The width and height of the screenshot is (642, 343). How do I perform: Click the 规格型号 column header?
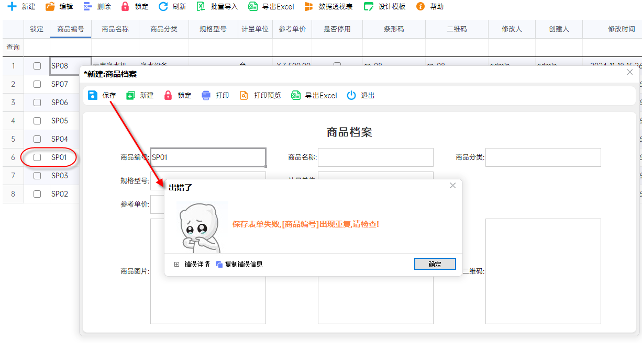tap(213, 29)
